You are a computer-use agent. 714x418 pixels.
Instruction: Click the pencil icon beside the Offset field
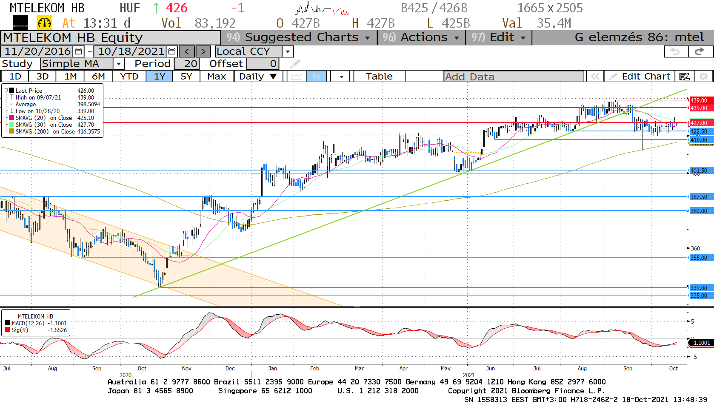coord(295,64)
